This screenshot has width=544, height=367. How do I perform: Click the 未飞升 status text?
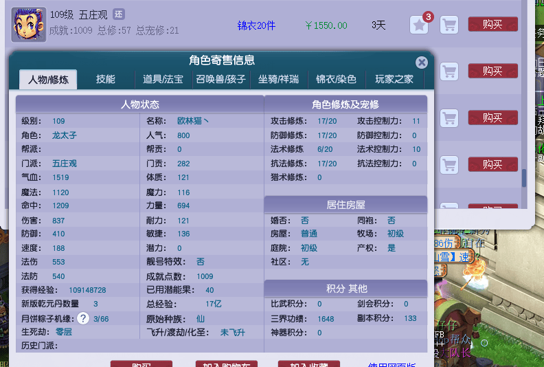233,333
